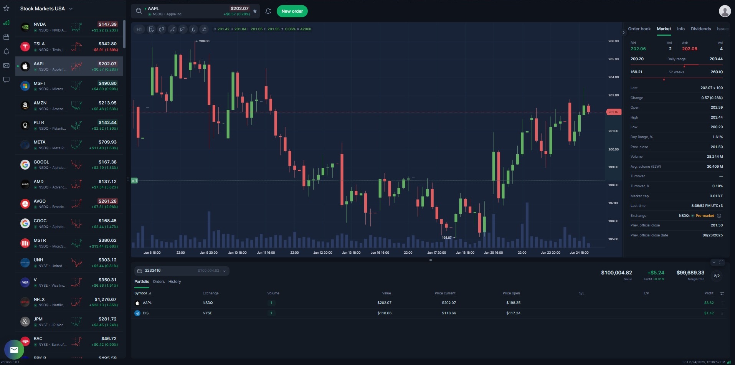735x365 pixels.
Task: Enable price alerts via the bell near New order
Action: click(x=268, y=11)
